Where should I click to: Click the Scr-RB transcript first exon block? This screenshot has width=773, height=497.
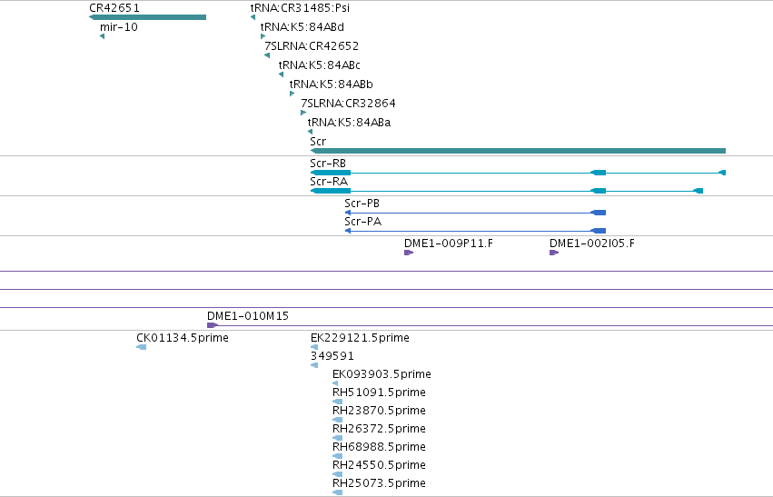click(x=331, y=173)
